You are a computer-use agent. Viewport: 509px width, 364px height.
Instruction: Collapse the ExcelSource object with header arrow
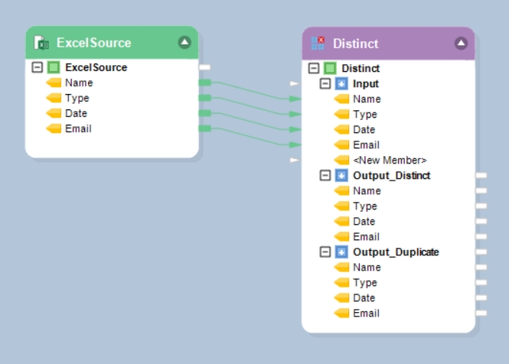pyautogui.click(x=184, y=42)
